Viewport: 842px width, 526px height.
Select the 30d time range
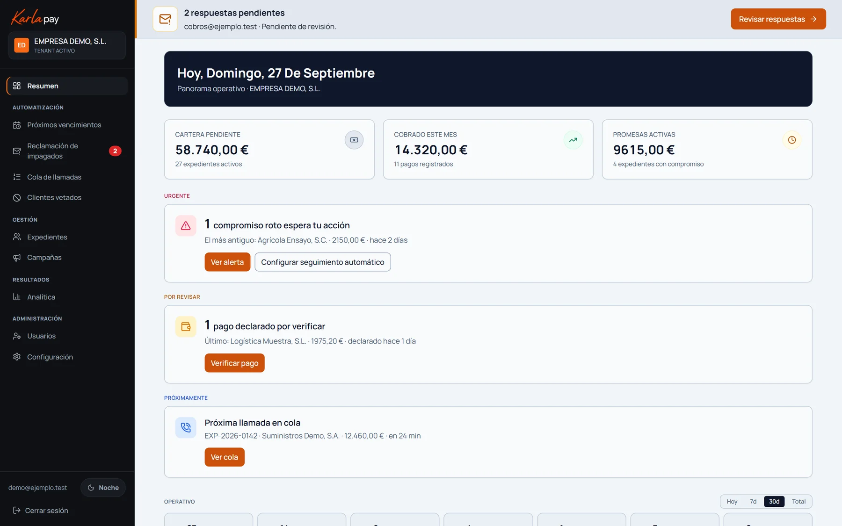click(774, 502)
